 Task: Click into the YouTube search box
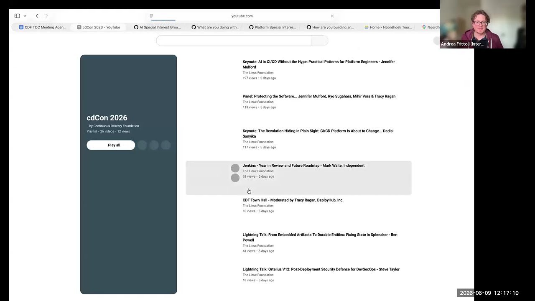click(x=234, y=41)
